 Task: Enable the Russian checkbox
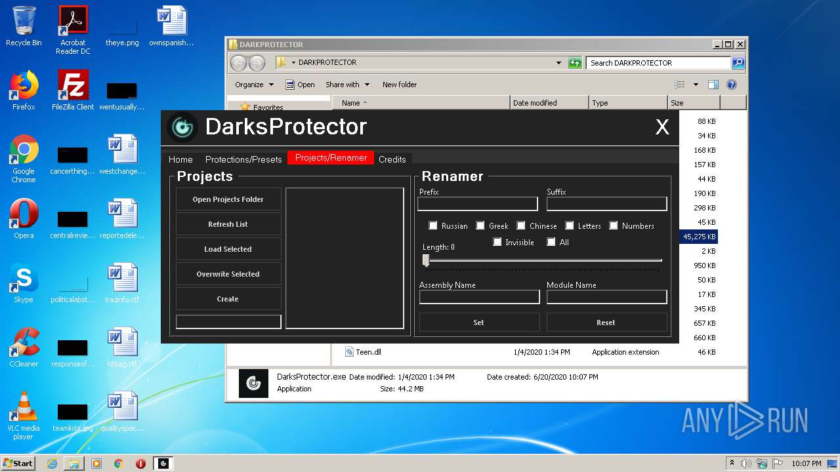pos(433,226)
